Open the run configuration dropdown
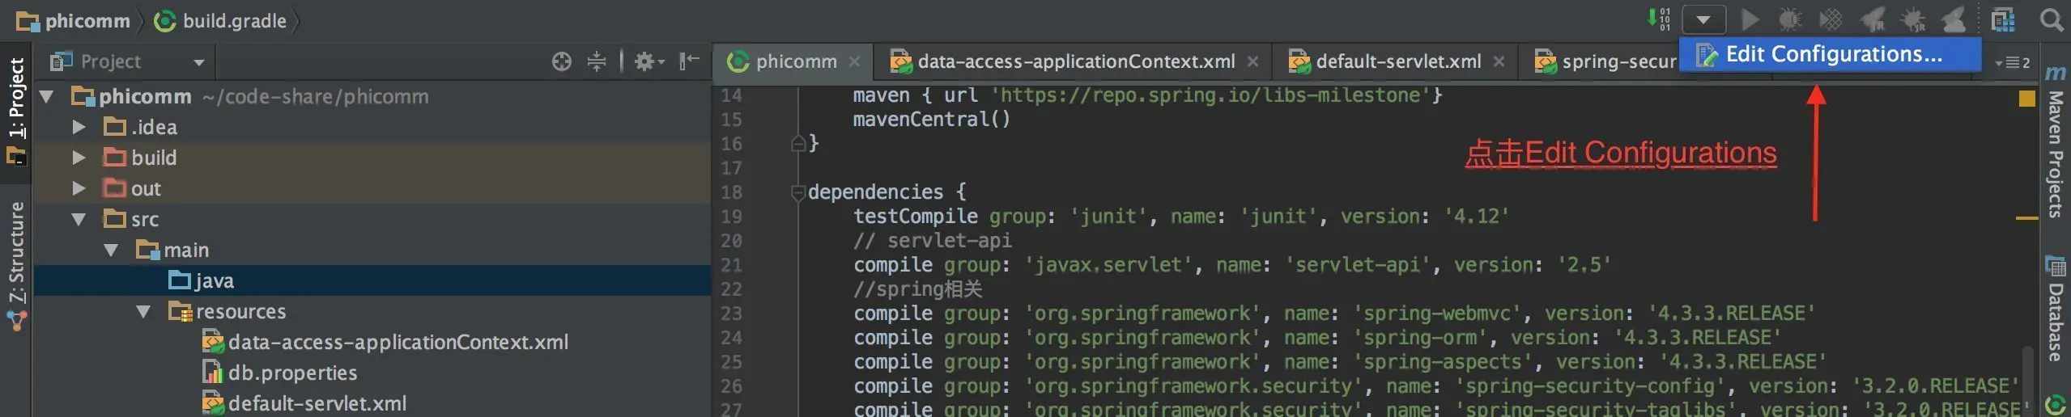 click(1703, 19)
